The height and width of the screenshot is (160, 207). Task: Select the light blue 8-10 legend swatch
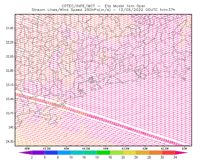(x=64, y=152)
